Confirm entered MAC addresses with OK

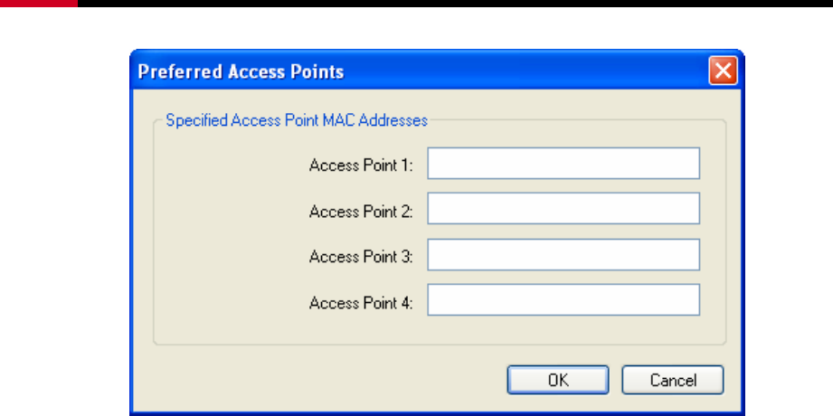point(558,380)
